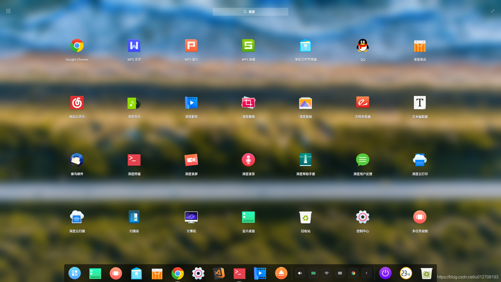Click the 搜索 search field
This screenshot has height=282, width=501.
coord(250,12)
